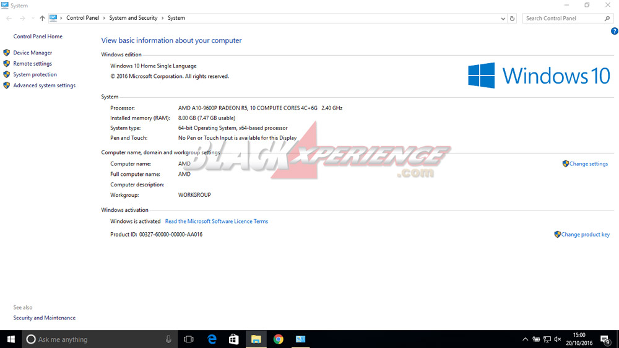Click the shield icon beside Change product key
This screenshot has height=348, width=619.
coord(557,234)
